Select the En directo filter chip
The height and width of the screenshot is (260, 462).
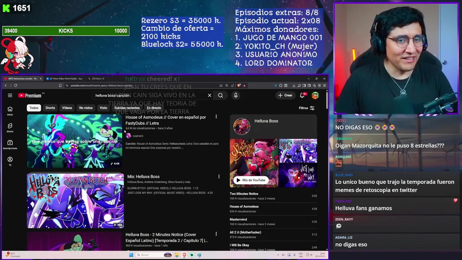pyautogui.click(x=154, y=108)
